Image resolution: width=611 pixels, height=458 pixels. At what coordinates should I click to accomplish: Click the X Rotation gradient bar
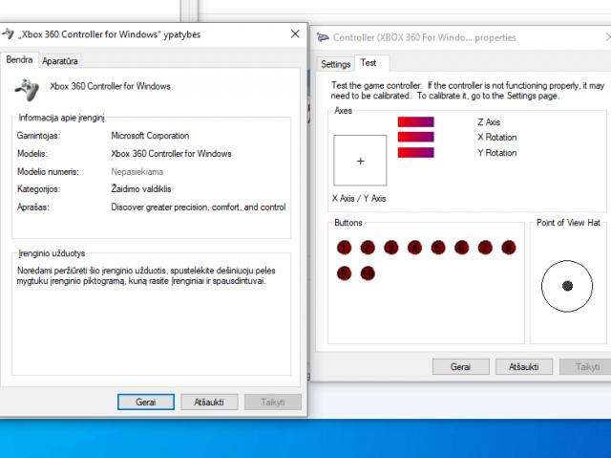(x=415, y=137)
